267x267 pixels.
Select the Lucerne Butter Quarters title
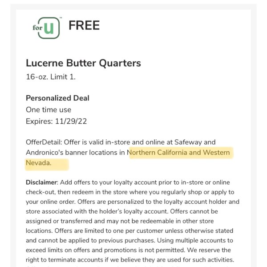(x=83, y=63)
